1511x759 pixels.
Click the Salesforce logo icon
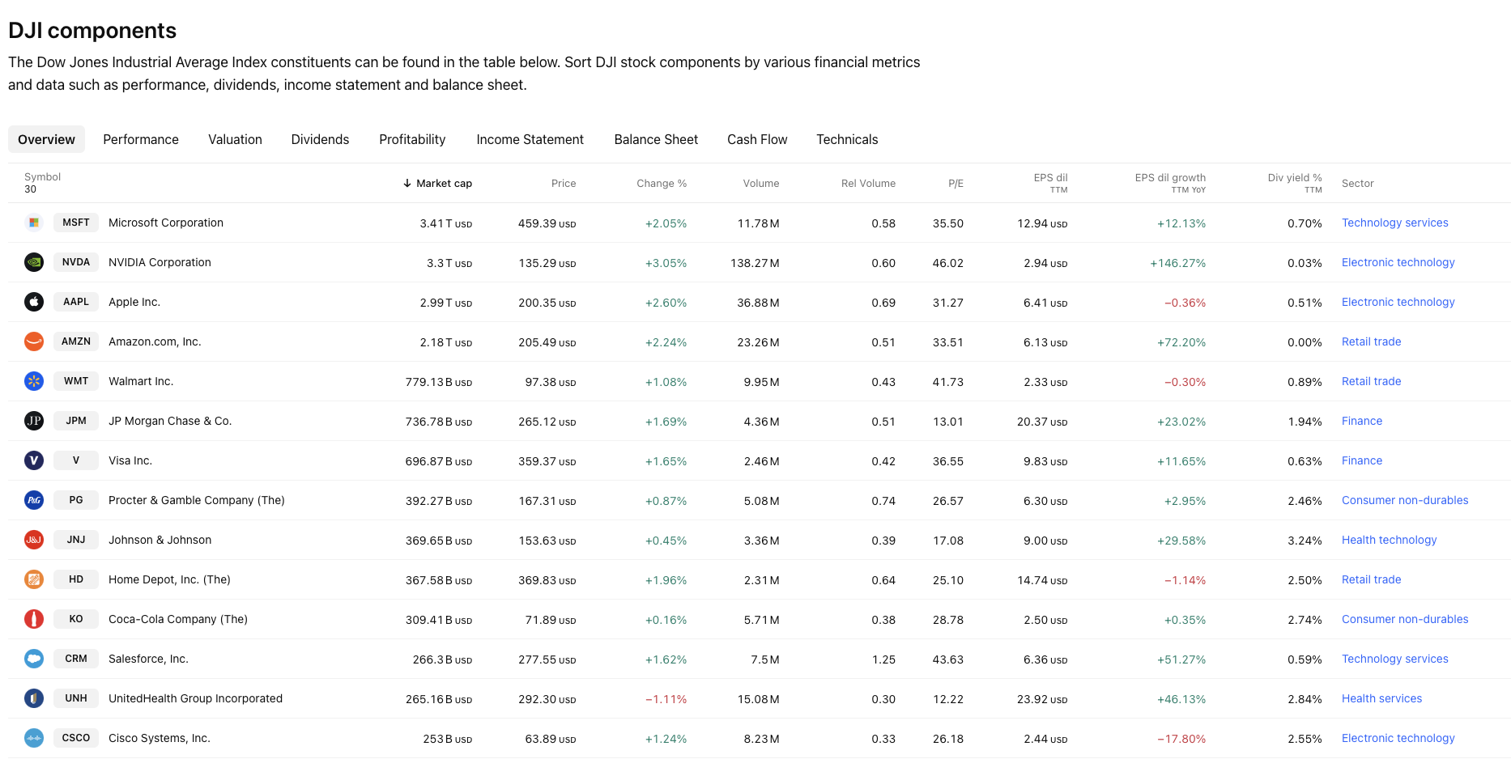coord(34,659)
